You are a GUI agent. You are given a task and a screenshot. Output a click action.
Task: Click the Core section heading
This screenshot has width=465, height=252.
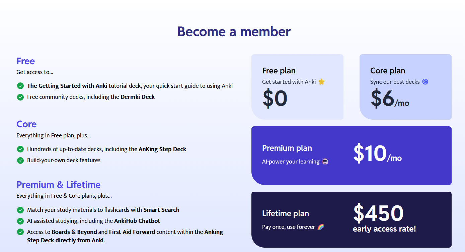(26, 124)
